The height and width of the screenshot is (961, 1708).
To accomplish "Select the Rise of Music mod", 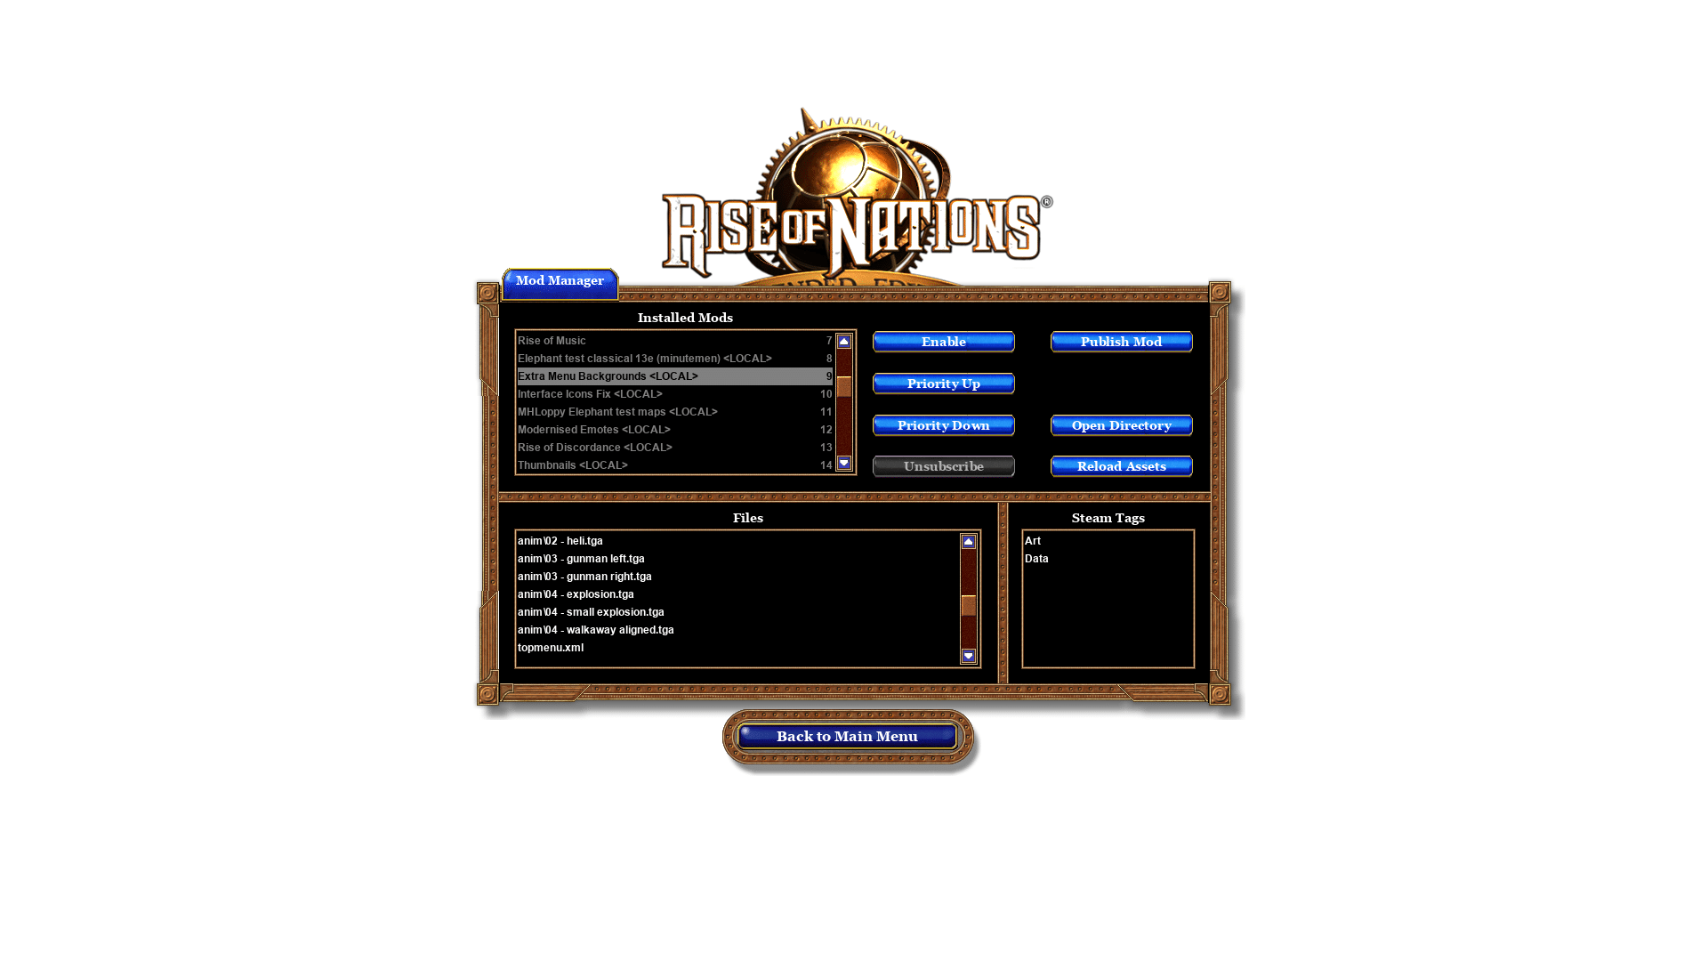I will 674,340.
